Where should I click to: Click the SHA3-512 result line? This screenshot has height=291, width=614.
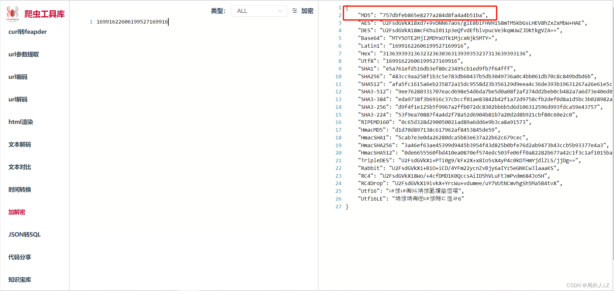[485, 92]
